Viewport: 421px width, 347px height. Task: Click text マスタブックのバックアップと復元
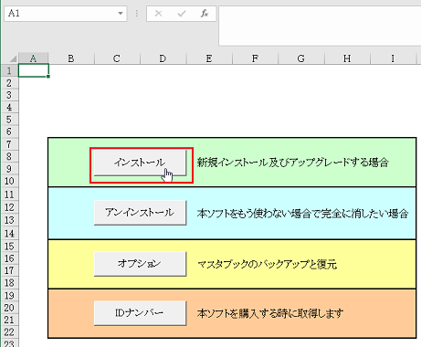(x=268, y=264)
